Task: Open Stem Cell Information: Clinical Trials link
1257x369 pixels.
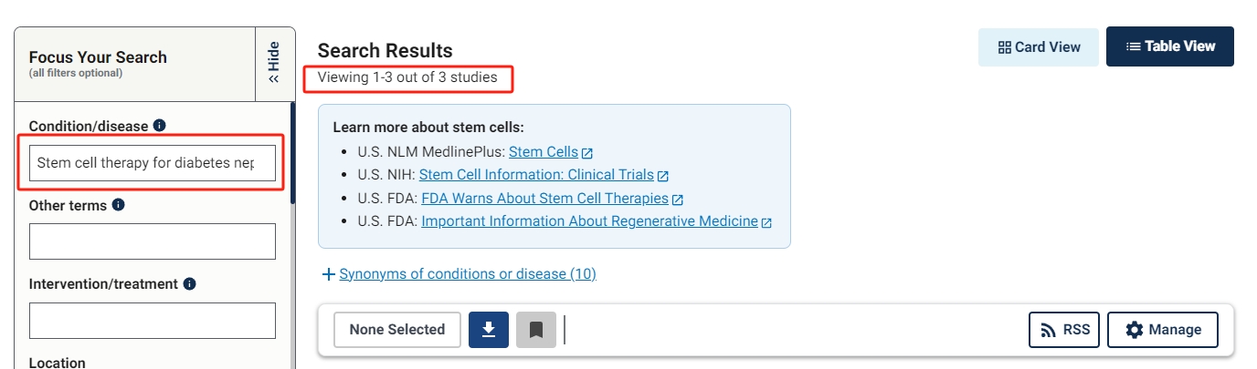Action: pyautogui.click(x=536, y=175)
